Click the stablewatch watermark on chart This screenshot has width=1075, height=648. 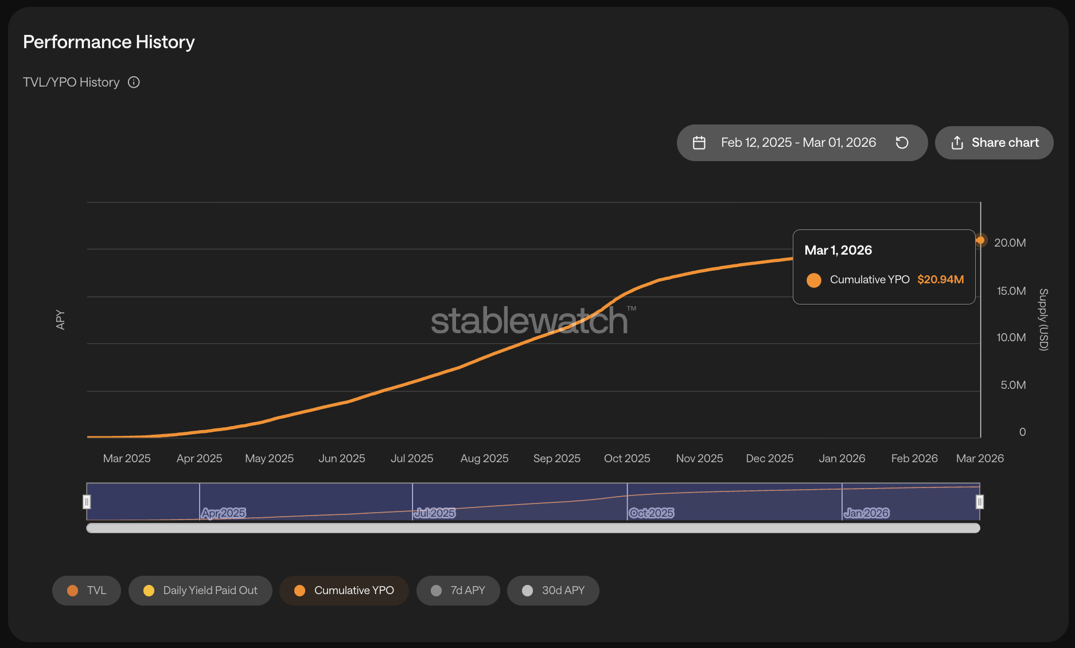529,321
